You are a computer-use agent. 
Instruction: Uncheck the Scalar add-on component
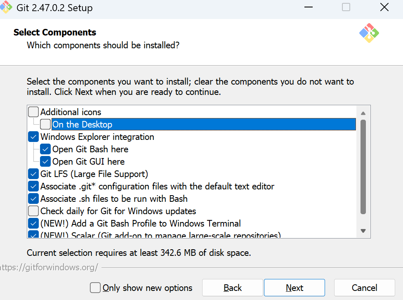(x=33, y=235)
